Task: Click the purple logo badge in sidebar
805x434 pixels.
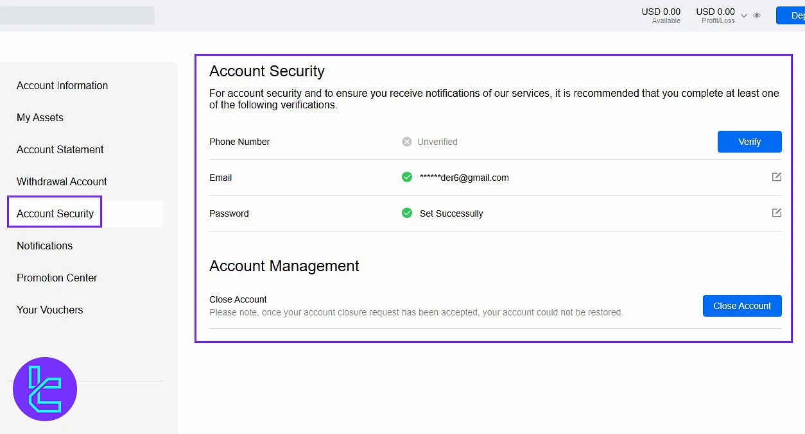Action: pos(45,389)
